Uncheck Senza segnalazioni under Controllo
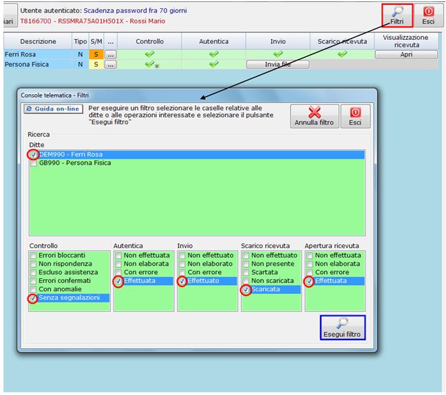The image size is (446, 395). pos(33,298)
